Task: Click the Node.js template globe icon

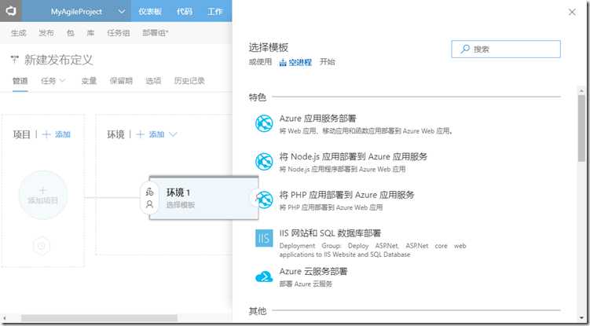Action: [264, 162]
